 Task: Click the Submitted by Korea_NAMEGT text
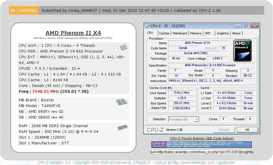[69, 10]
